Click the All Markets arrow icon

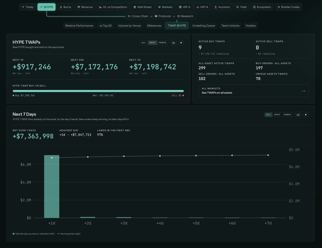303,91
